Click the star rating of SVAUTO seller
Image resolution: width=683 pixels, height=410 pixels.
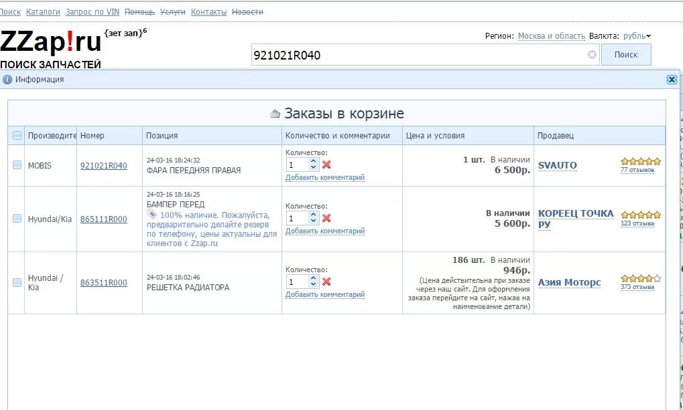click(x=641, y=161)
